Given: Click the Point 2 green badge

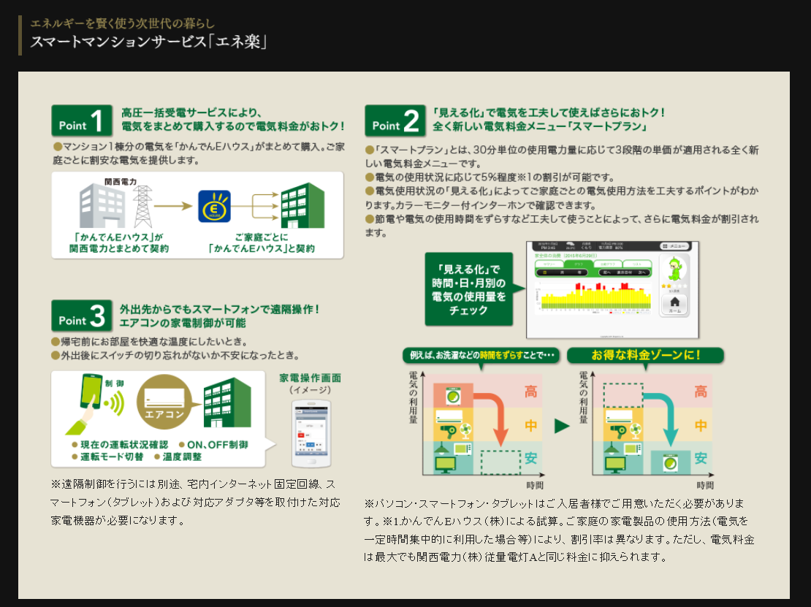Looking at the screenshot, I should tap(395, 121).
